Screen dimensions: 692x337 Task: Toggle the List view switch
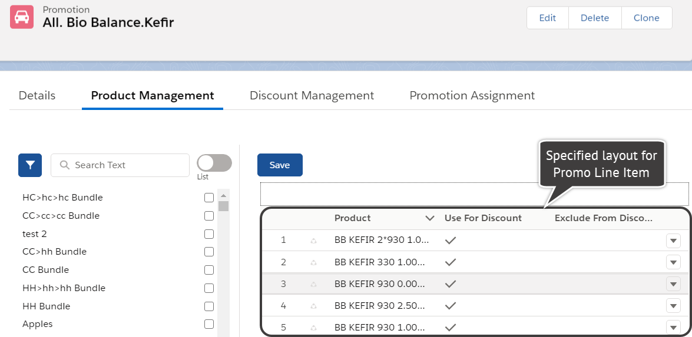coord(214,163)
